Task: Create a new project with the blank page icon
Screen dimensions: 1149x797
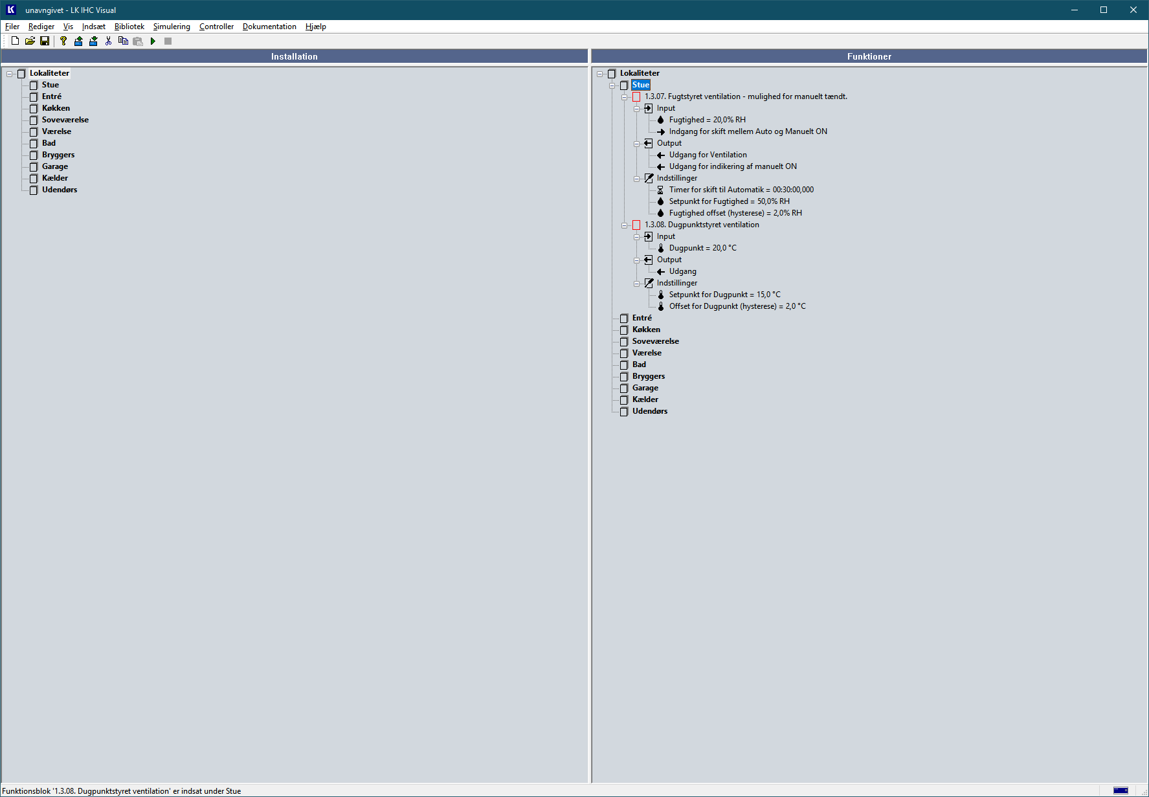Action: 15,41
